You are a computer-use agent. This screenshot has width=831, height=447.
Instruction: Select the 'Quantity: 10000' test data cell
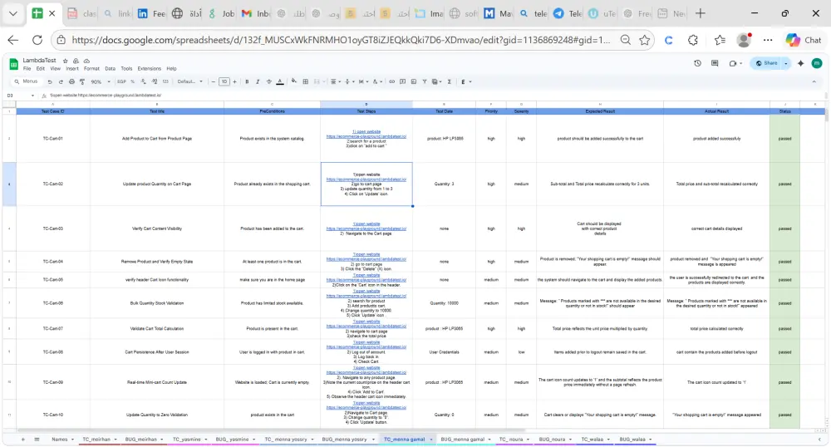point(444,303)
